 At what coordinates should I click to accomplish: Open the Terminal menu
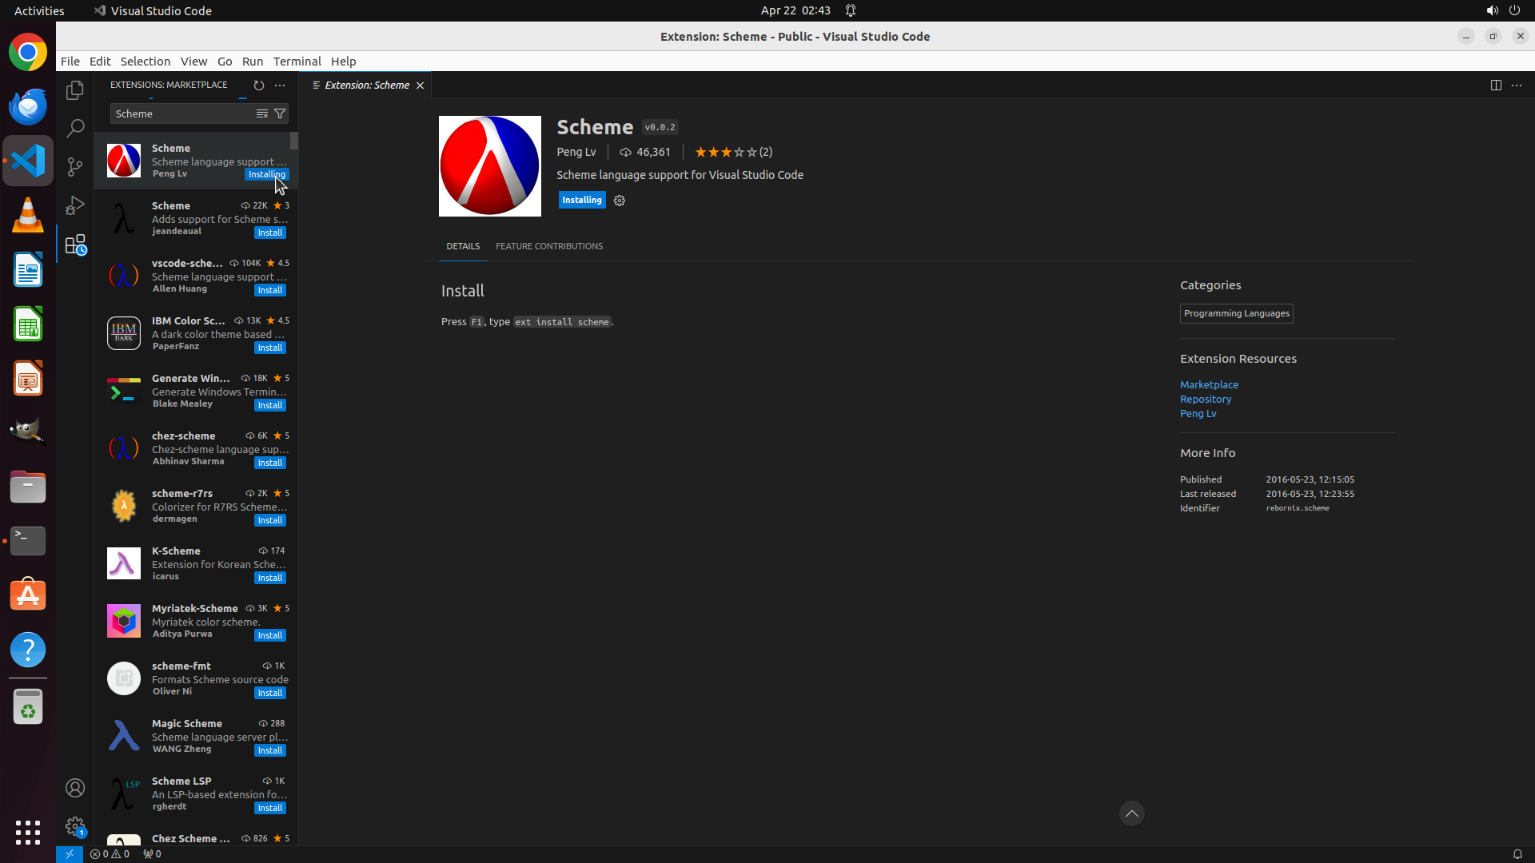[297, 62]
